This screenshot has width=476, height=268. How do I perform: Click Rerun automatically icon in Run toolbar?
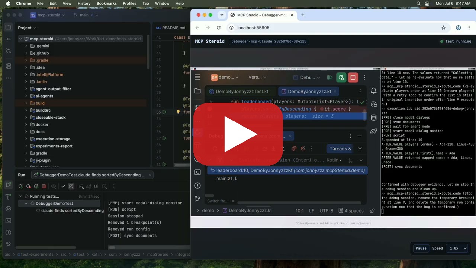point(36,186)
